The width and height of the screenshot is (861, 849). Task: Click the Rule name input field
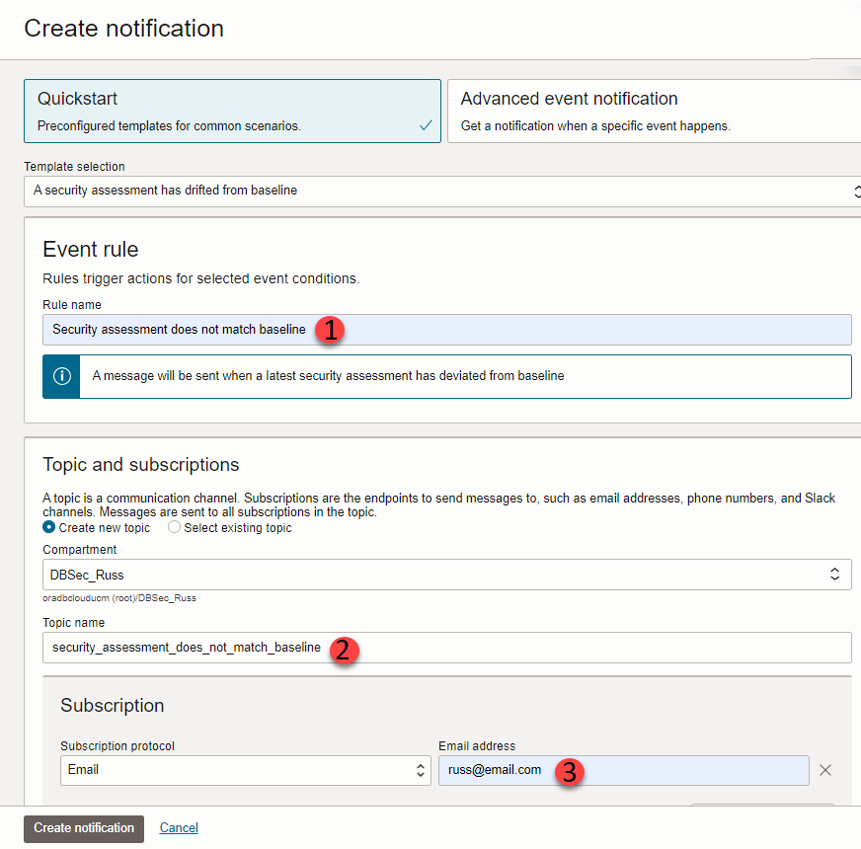click(444, 329)
